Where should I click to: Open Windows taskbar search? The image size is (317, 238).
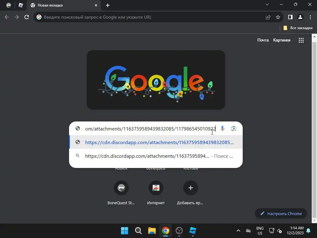[138, 231]
